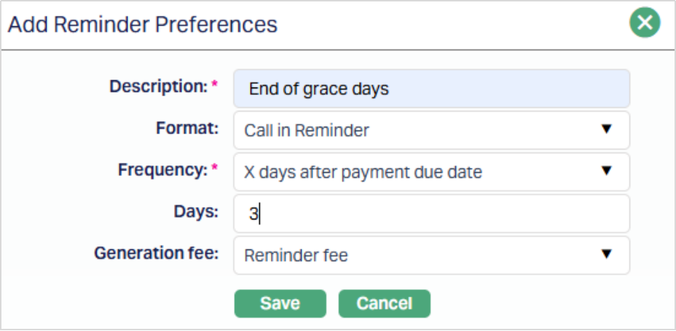
Task: Click the Frequency dropdown arrow
Action: [606, 171]
